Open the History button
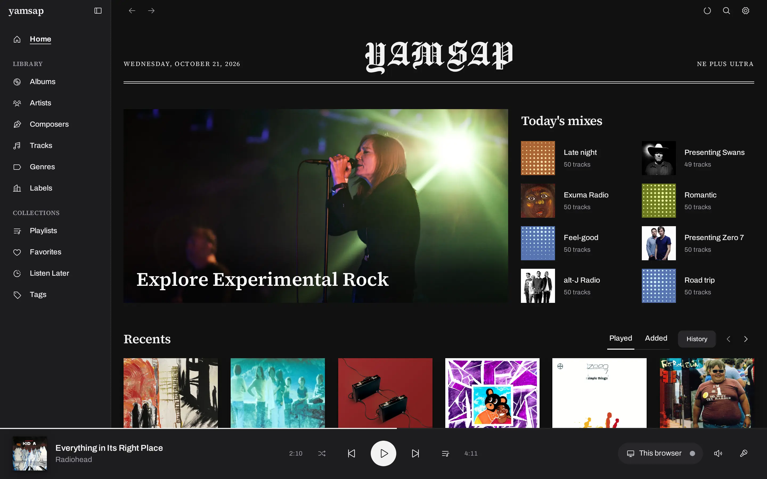The height and width of the screenshot is (479, 767). pyautogui.click(x=697, y=339)
